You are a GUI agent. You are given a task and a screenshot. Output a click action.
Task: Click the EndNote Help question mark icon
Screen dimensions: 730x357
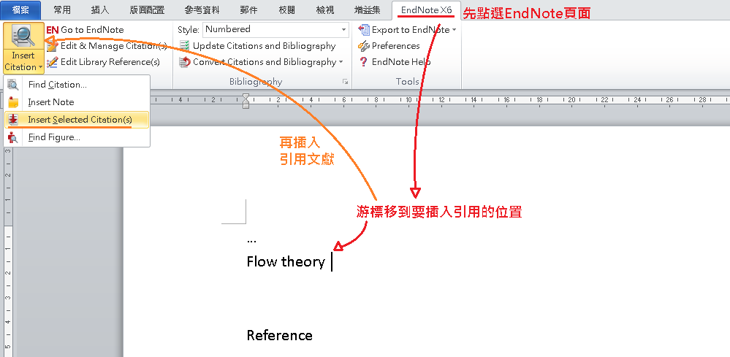tap(364, 62)
